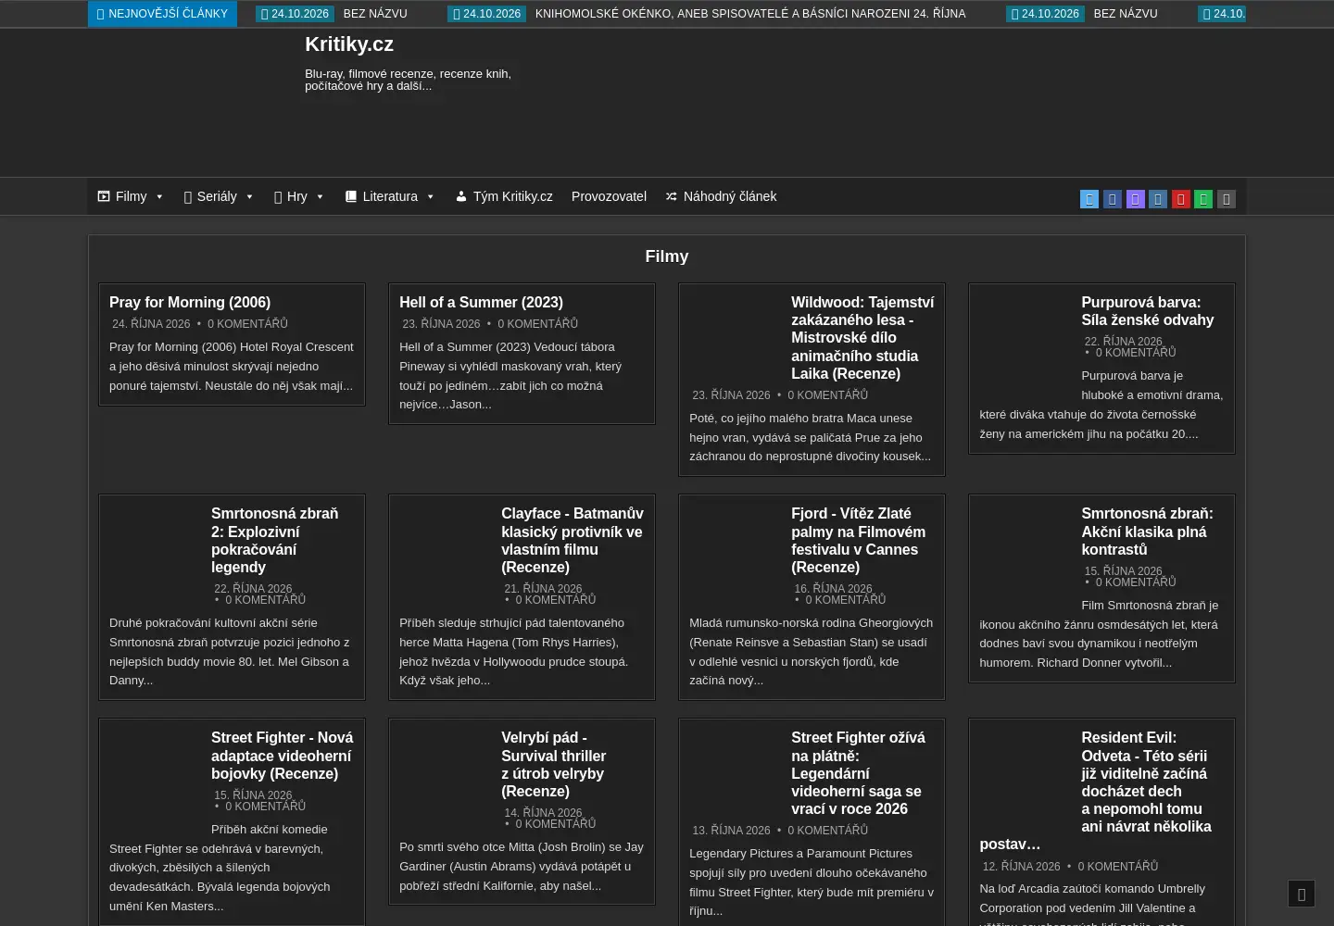Open the Hry dropdown arrow
Screen dimensions: 1334x926
[x=320, y=197]
